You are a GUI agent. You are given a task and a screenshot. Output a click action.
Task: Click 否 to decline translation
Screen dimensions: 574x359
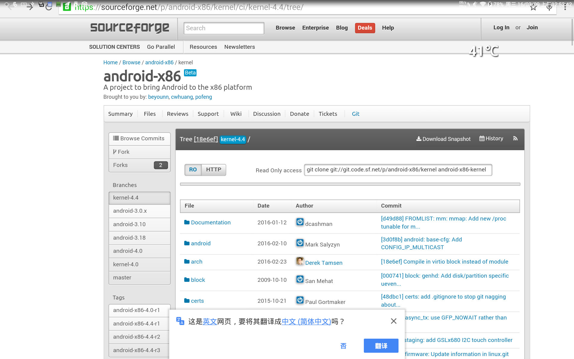[343, 346]
